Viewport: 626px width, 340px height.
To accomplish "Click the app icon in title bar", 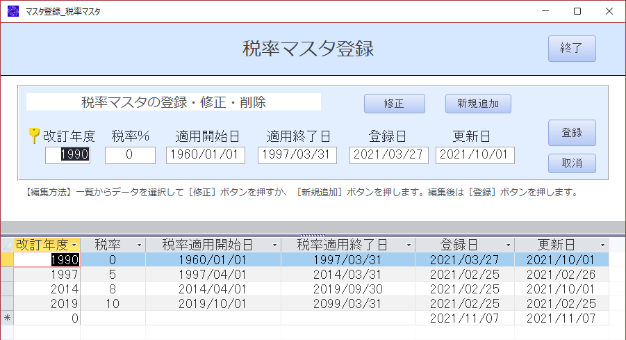I will tap(13, 11).
